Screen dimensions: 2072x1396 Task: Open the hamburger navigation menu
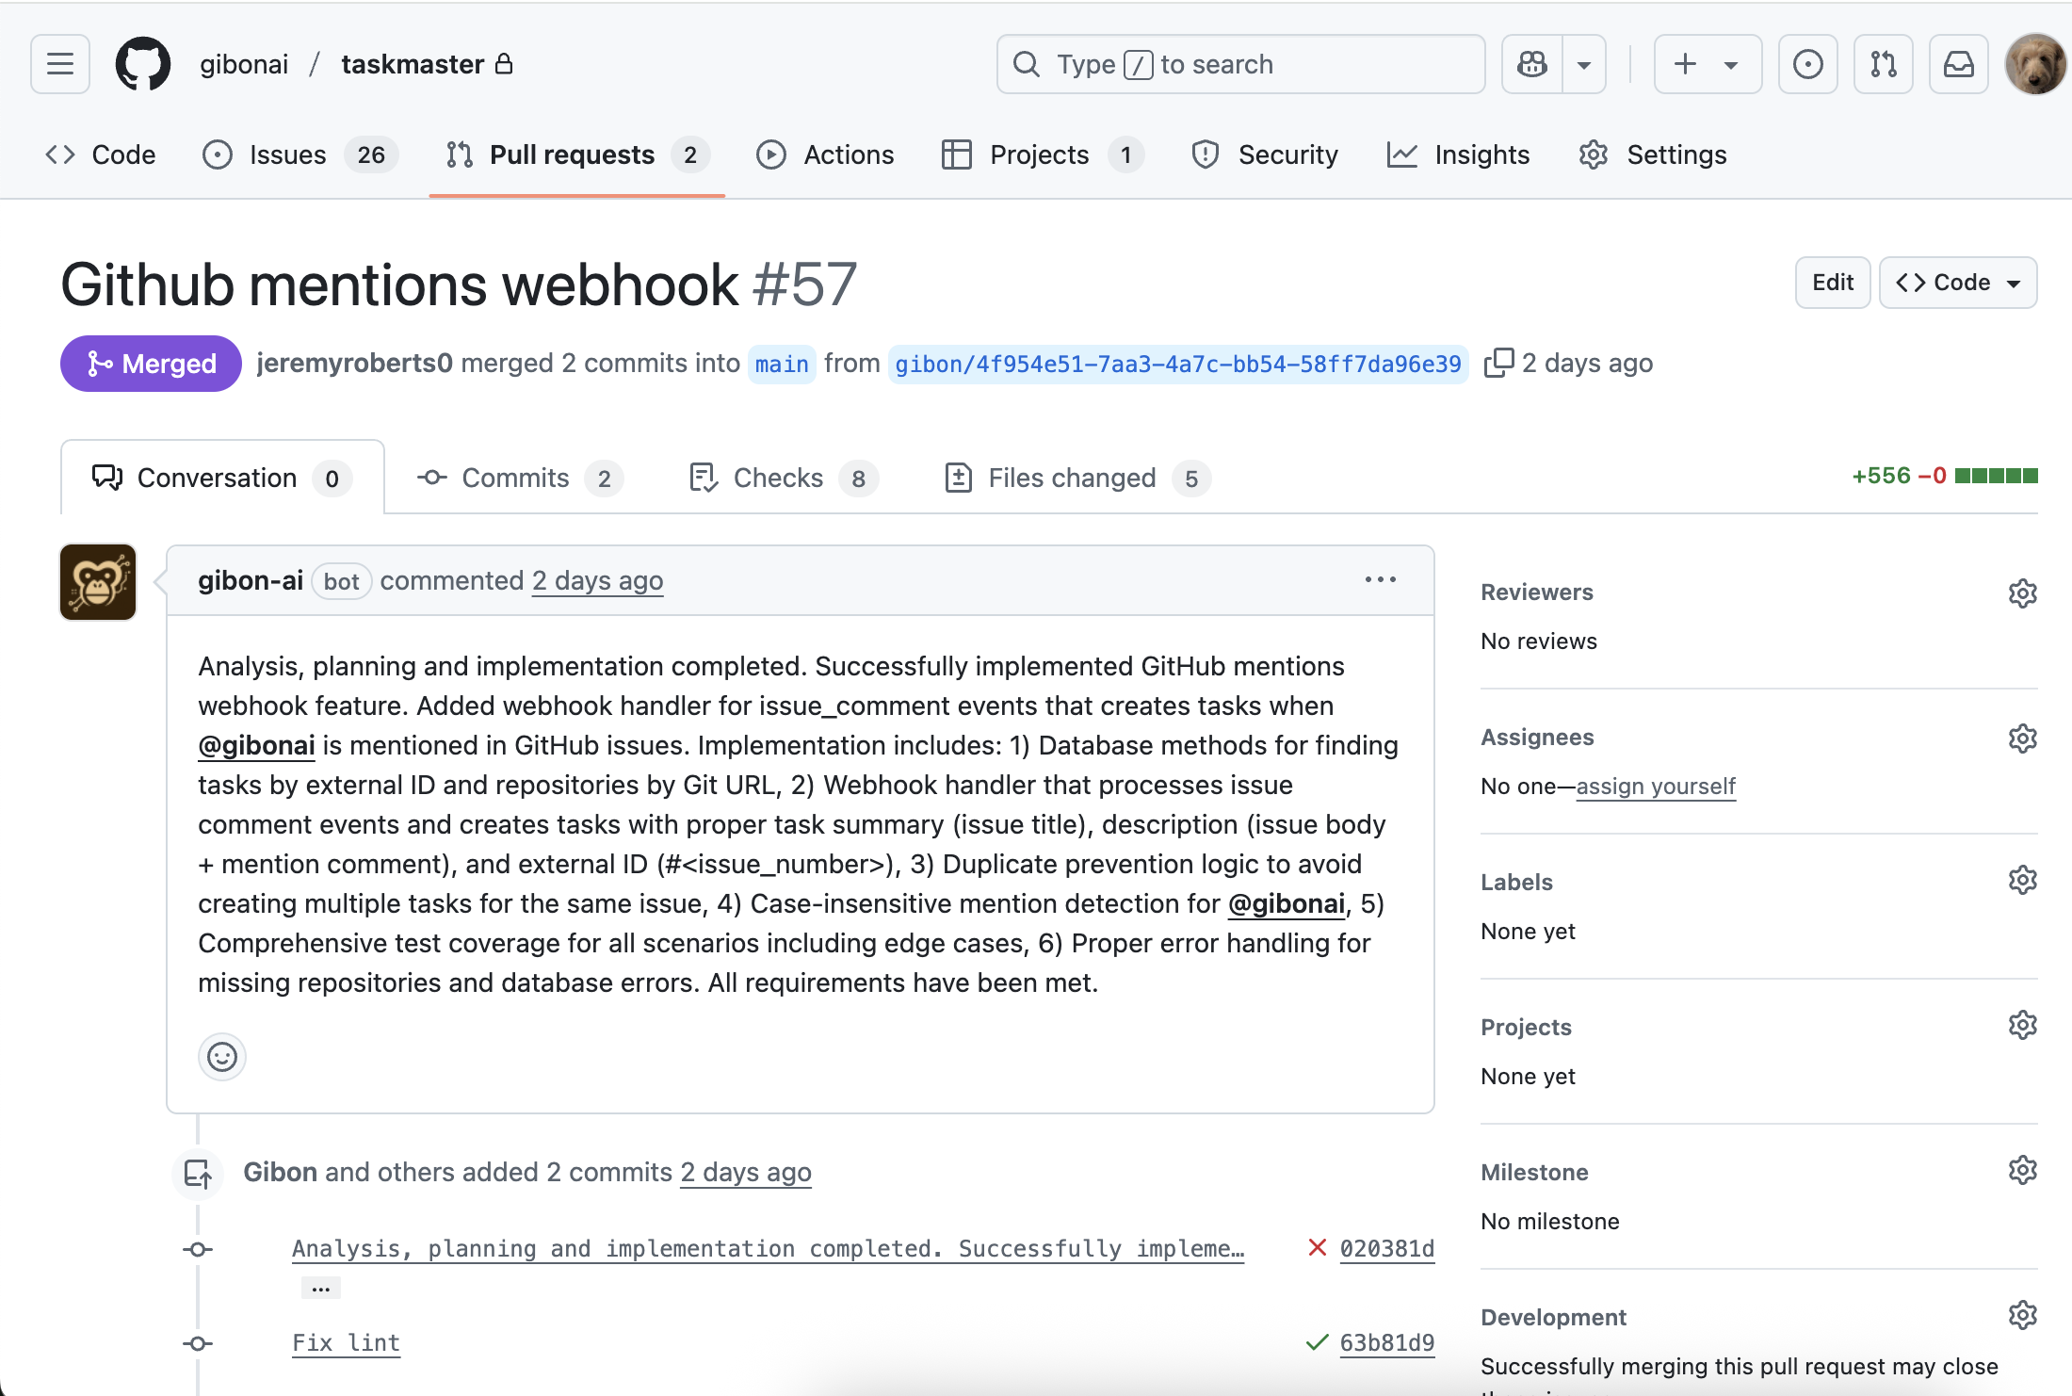pyautogui.click(x=60, y=64)
